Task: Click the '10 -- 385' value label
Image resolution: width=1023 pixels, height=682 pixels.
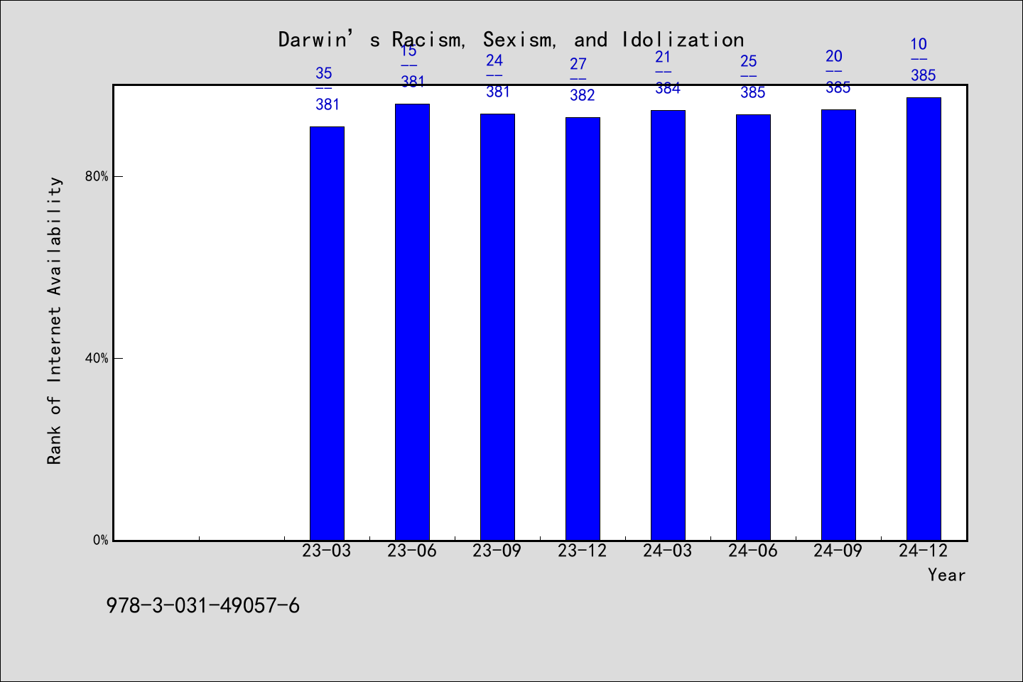Action: tap(924, 60)
